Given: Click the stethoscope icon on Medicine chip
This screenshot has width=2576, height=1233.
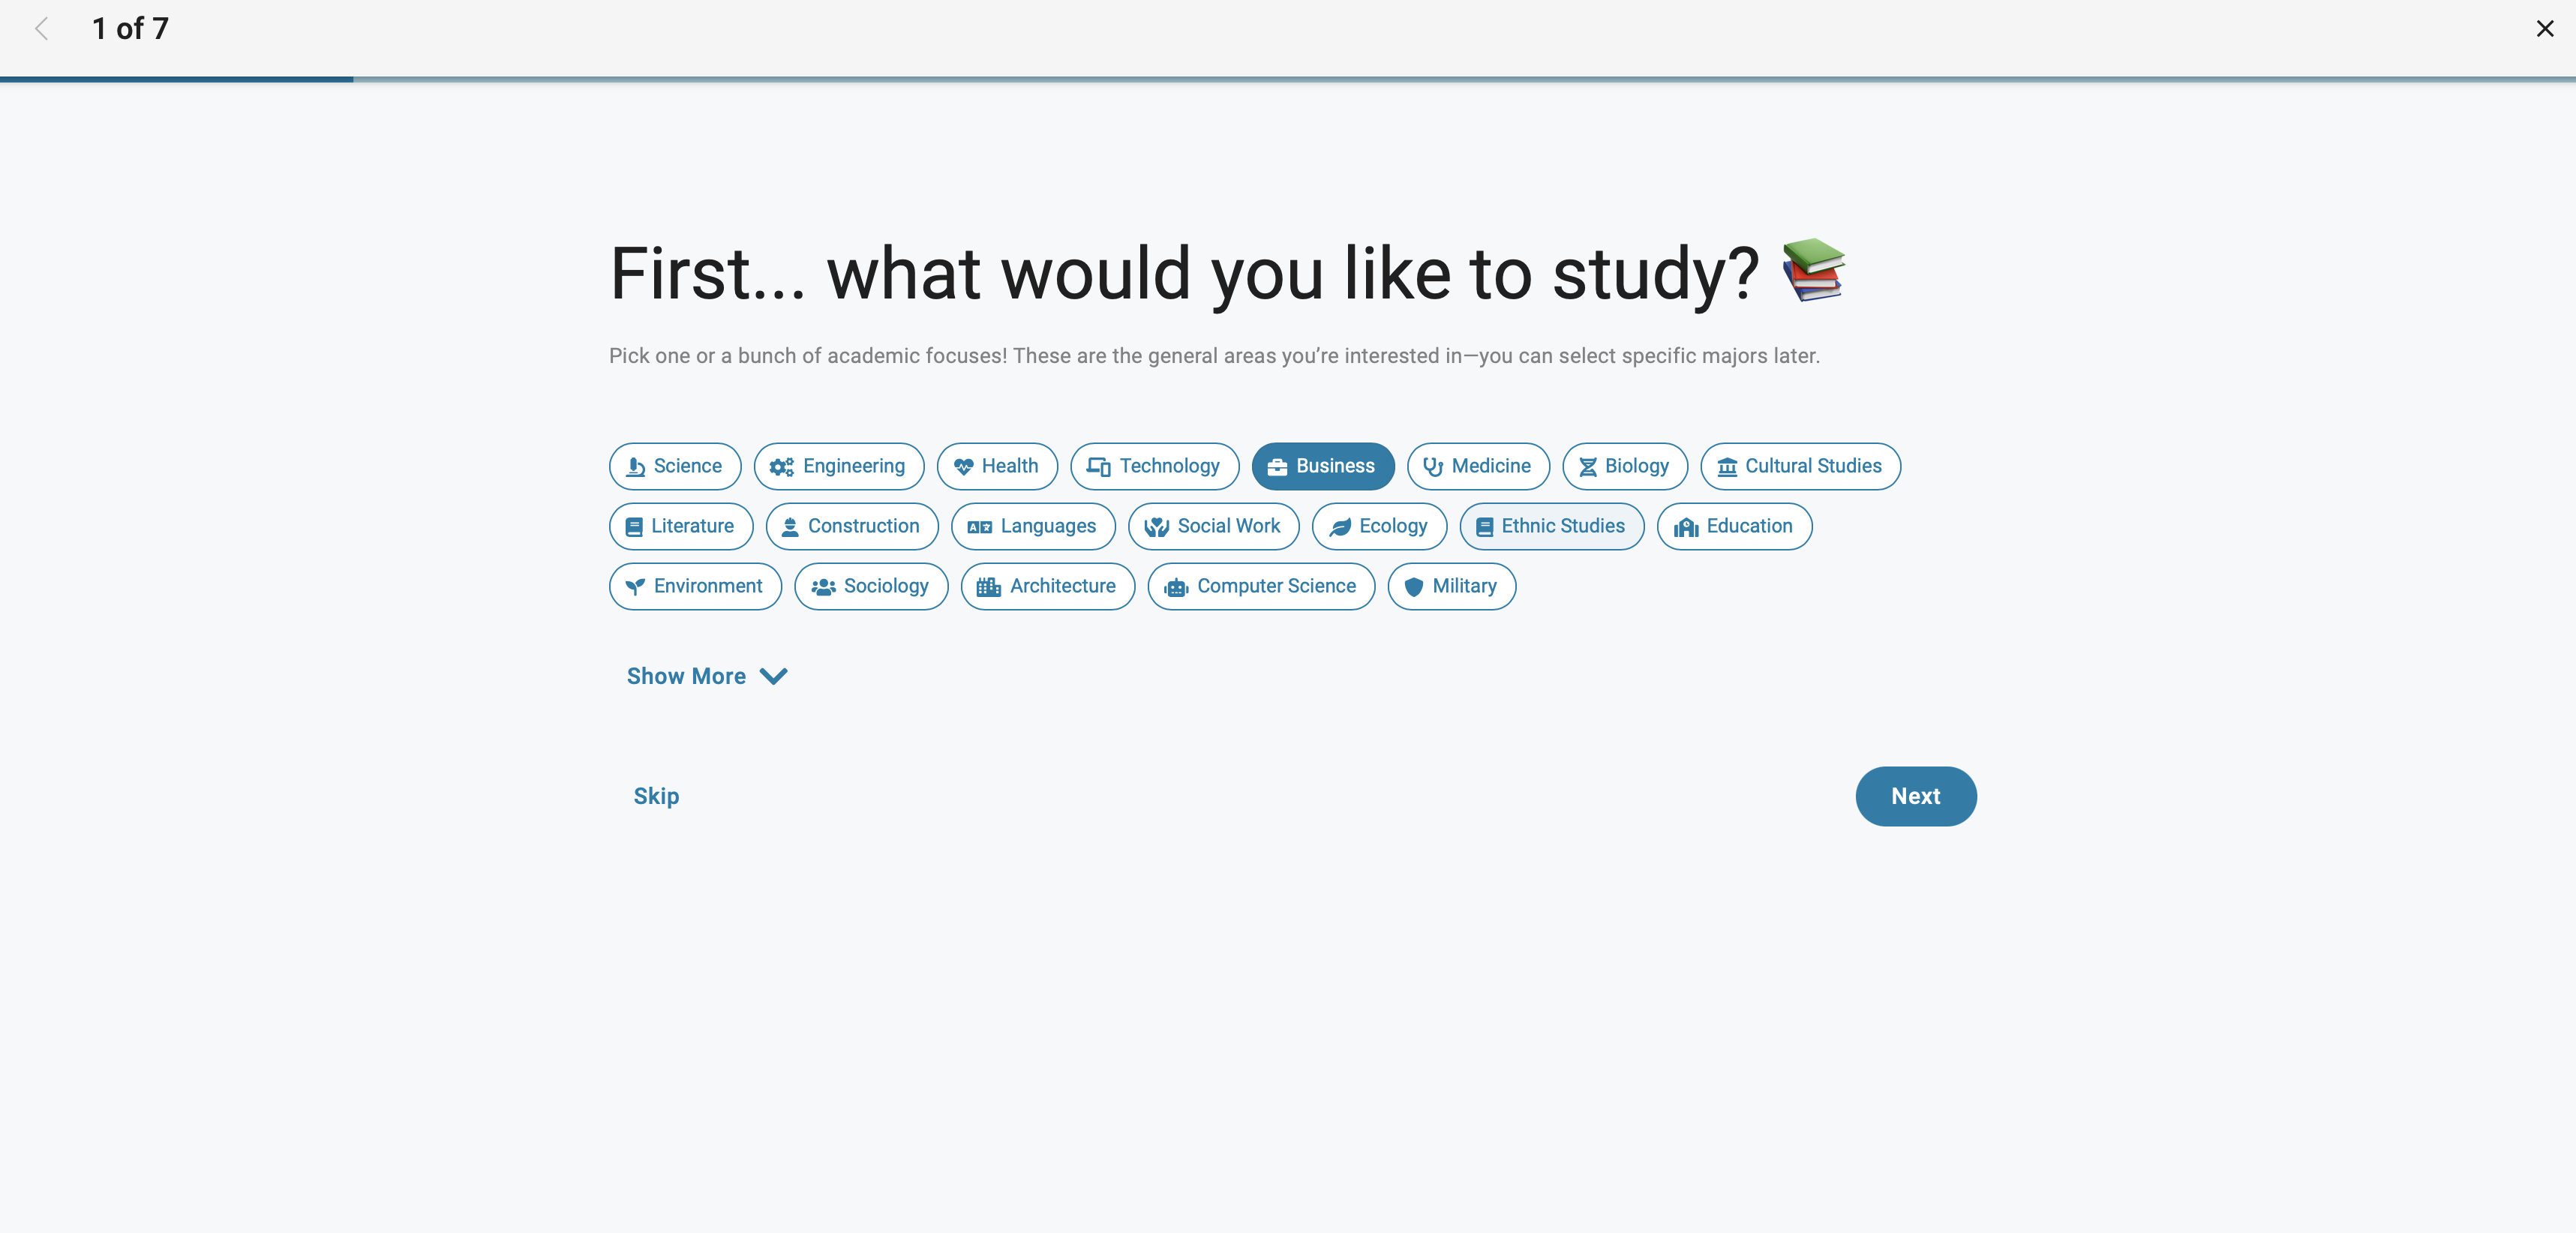Looking at the screenshot, I should pyautogui.click(x=1433, y=467).
